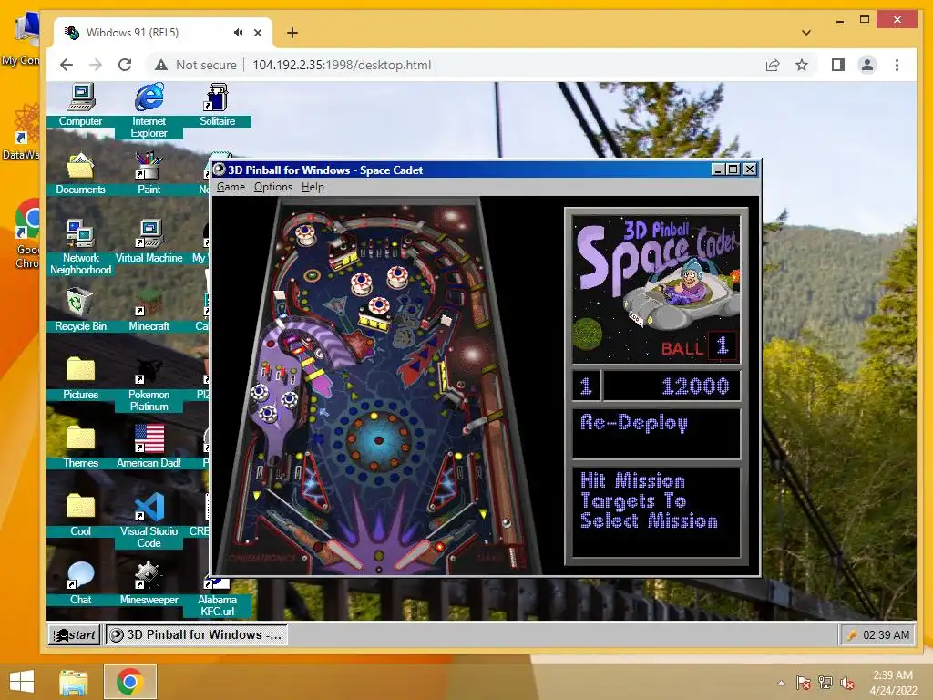Open the Cool folder icon
Viewport: 933px width, 700px height.
click(81, 515)
